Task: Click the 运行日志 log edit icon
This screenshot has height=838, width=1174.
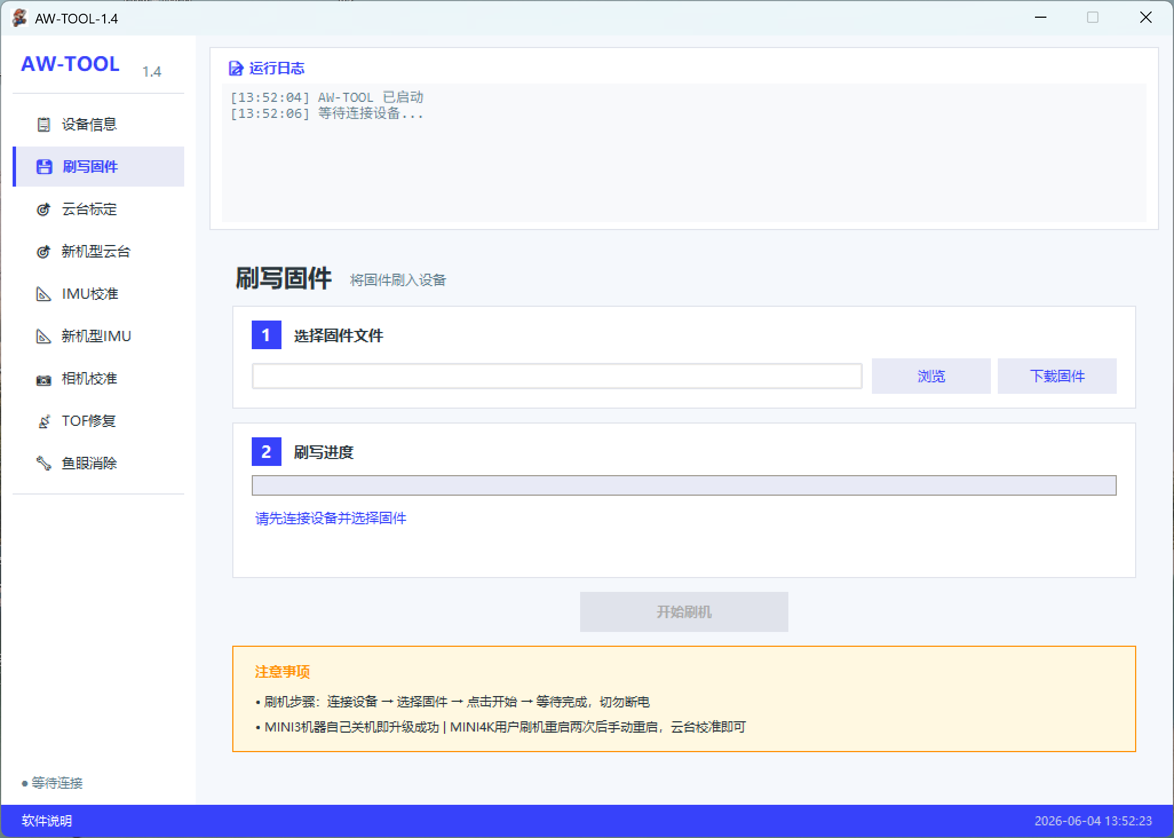Action: [236, 69]
